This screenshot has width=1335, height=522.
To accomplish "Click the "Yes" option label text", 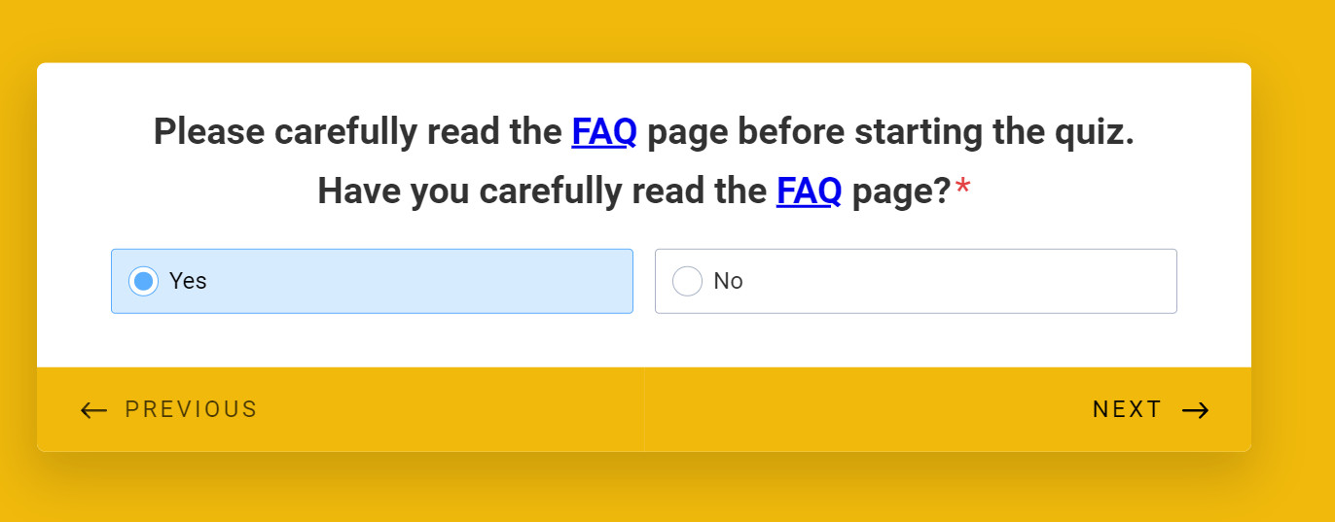I will [188, 281].
